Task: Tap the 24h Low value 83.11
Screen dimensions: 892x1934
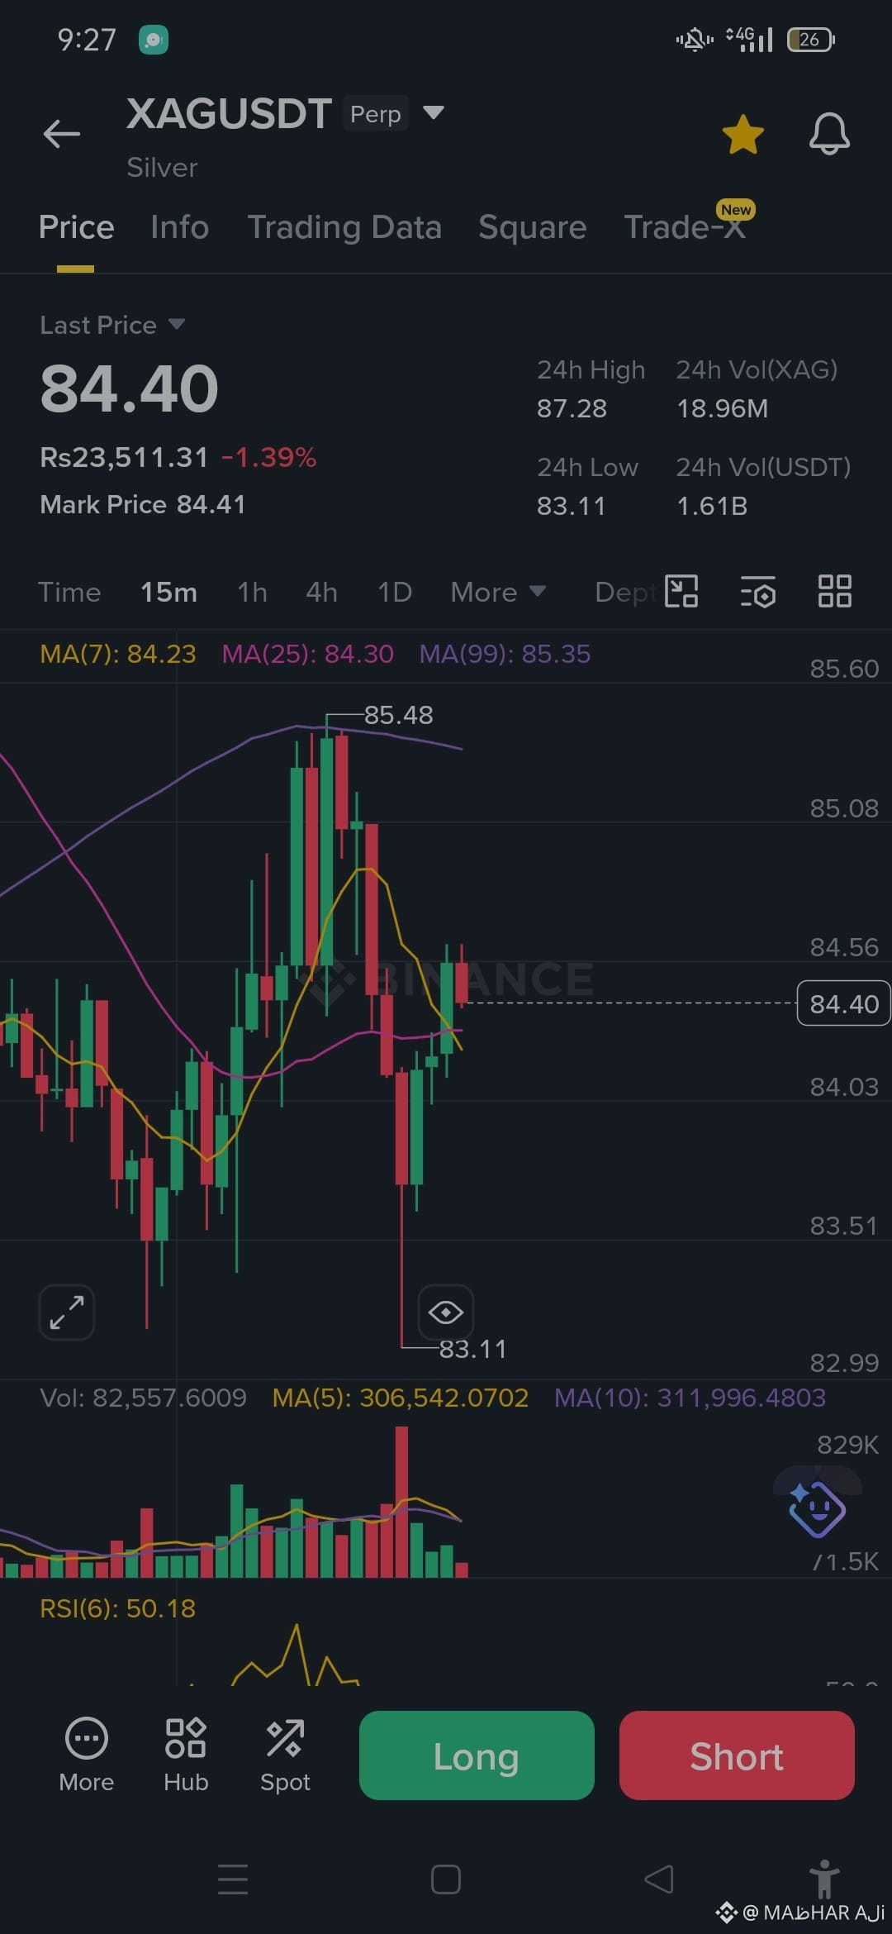Action: [x=572, y=506]
